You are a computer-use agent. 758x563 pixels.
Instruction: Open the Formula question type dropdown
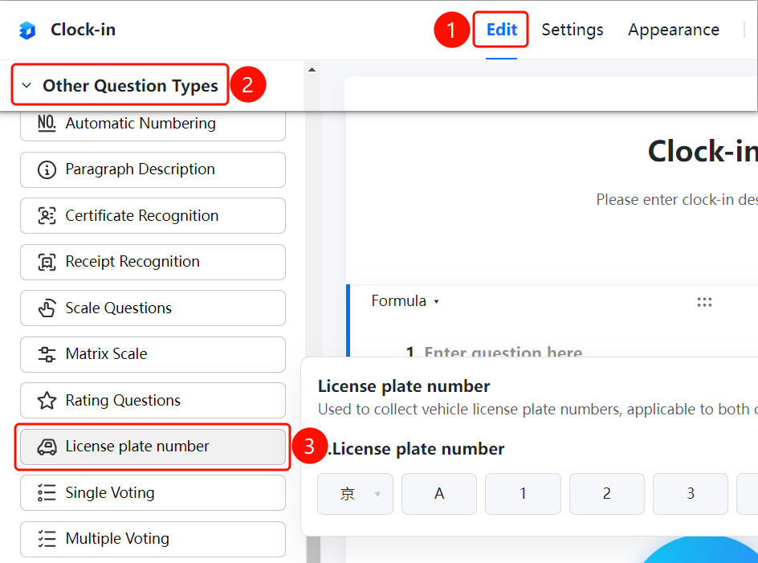(x=405, y=301)
